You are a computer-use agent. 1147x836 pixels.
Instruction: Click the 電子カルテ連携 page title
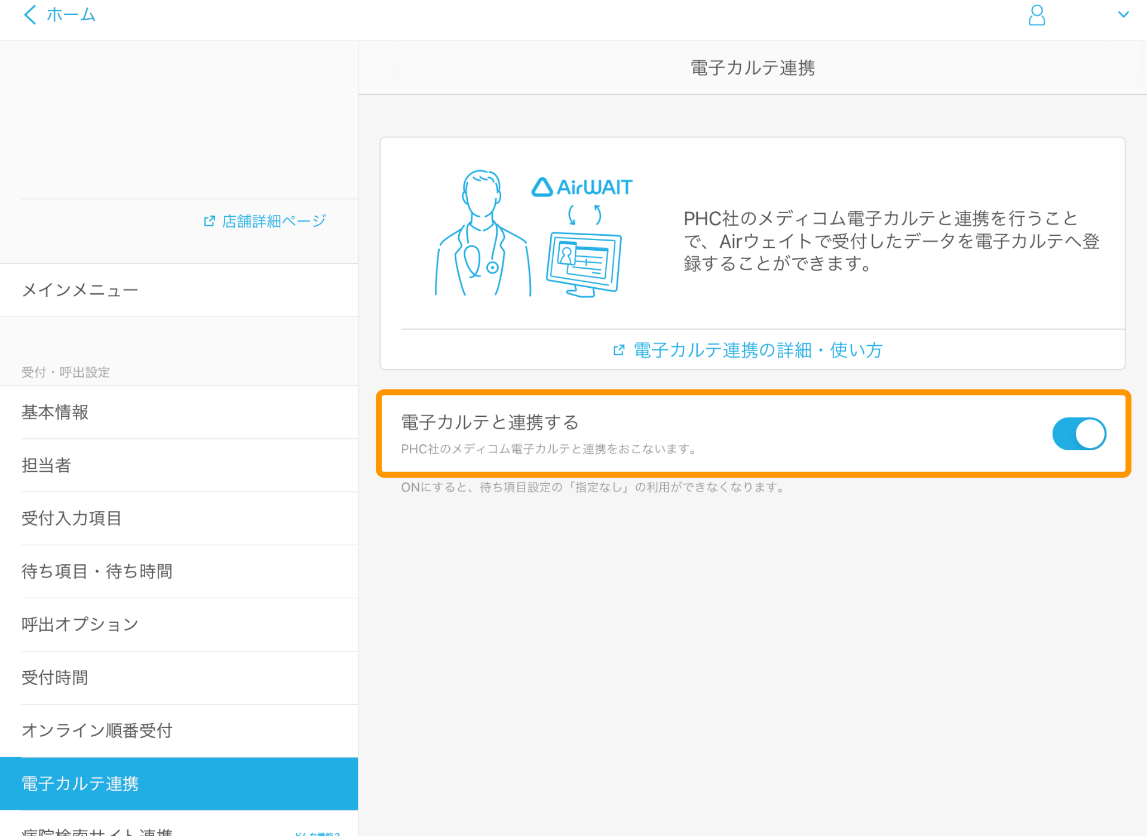pyautogui.click(x=753, y=68)
